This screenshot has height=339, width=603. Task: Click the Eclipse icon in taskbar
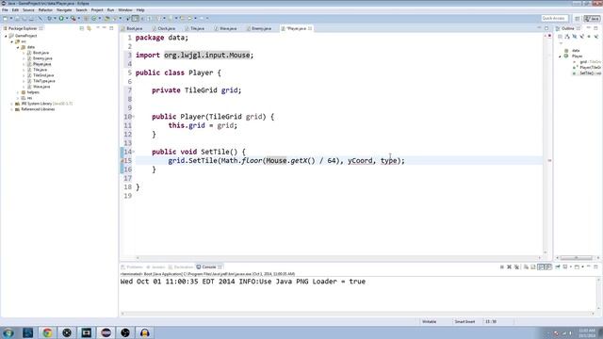pyautogui.click(x=106, y=332)
